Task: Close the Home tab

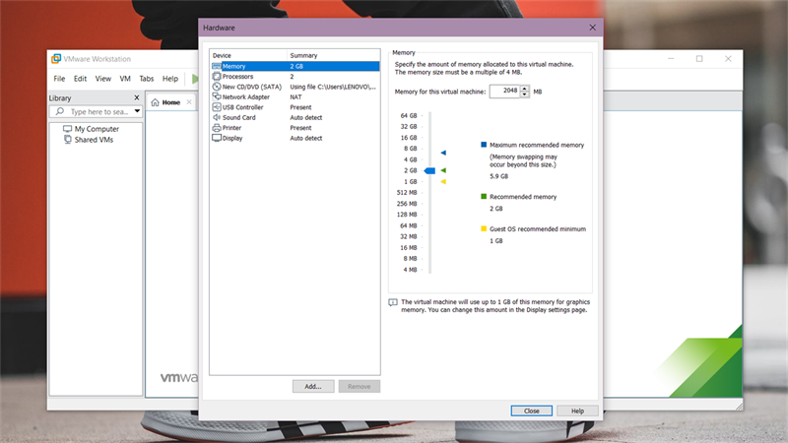Action: coord(189,102)
